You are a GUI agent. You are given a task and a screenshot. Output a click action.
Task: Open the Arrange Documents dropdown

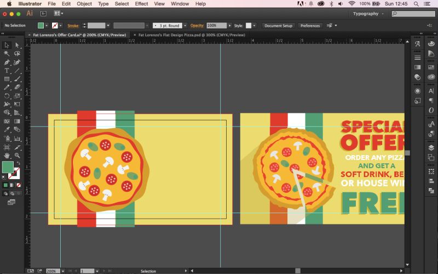point(59,13)
